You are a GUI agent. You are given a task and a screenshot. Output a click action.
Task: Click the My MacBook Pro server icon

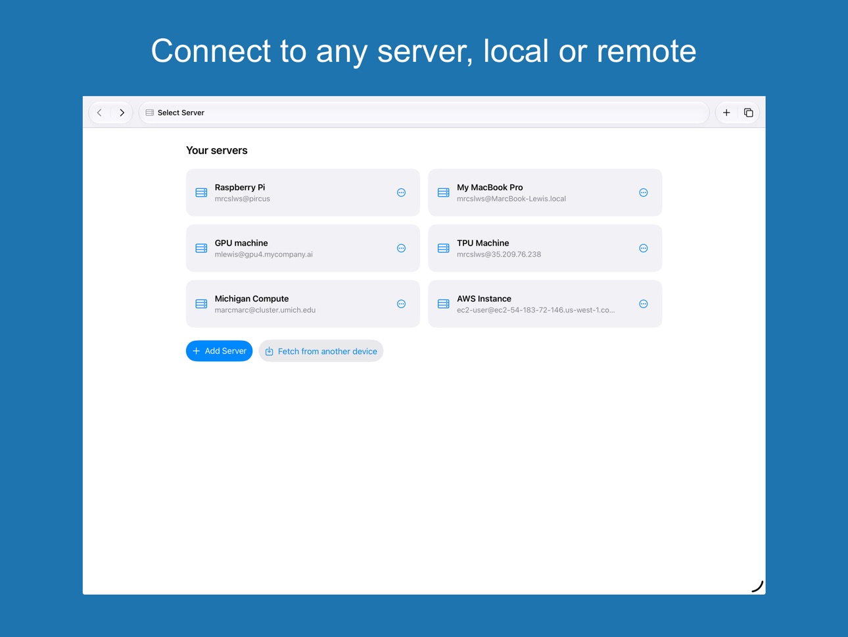pyautogui.click(x=444, y=193)
